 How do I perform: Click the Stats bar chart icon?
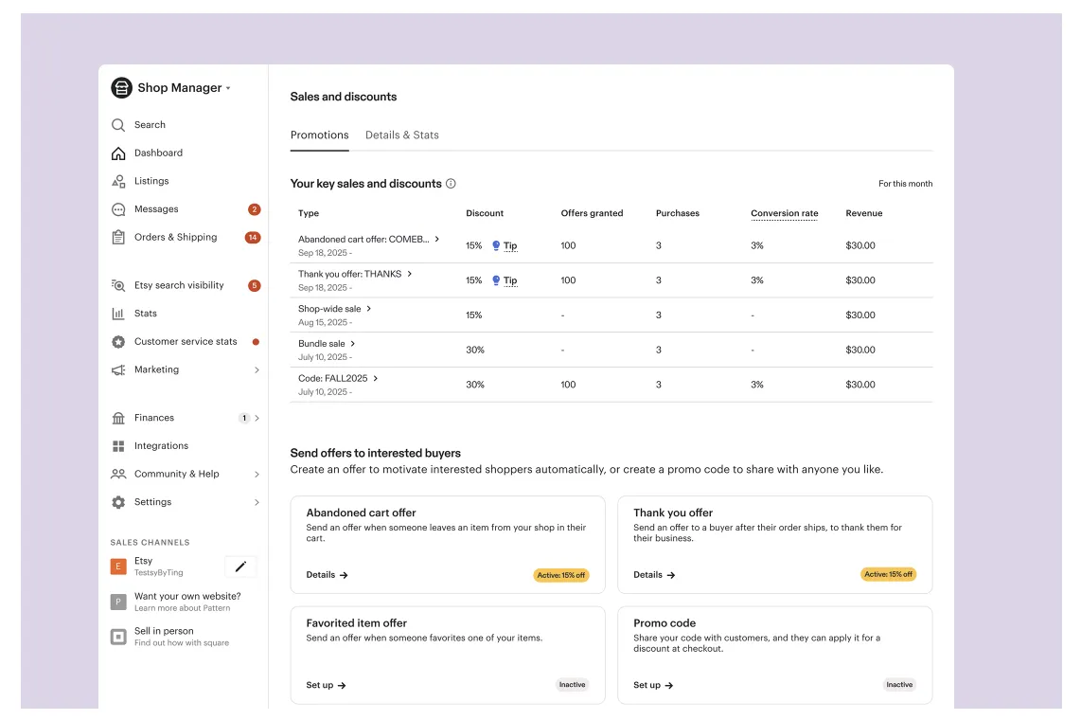(x=118, y=314)
